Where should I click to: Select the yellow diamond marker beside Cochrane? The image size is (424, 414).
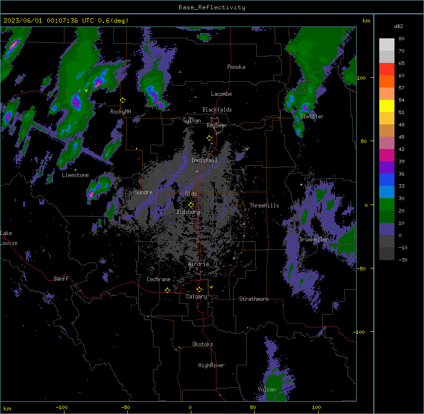click(167, 290)
